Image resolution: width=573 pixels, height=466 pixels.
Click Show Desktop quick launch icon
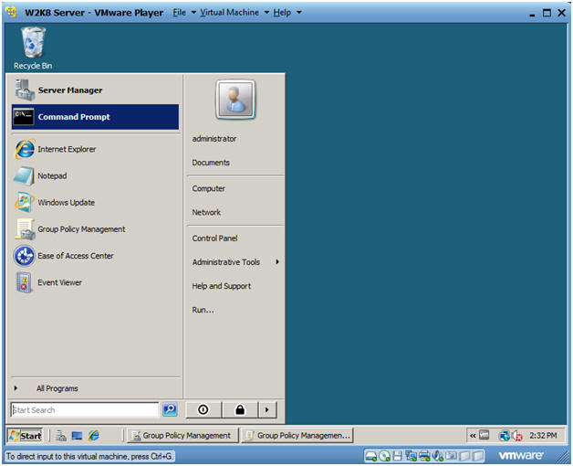(77, 435)
